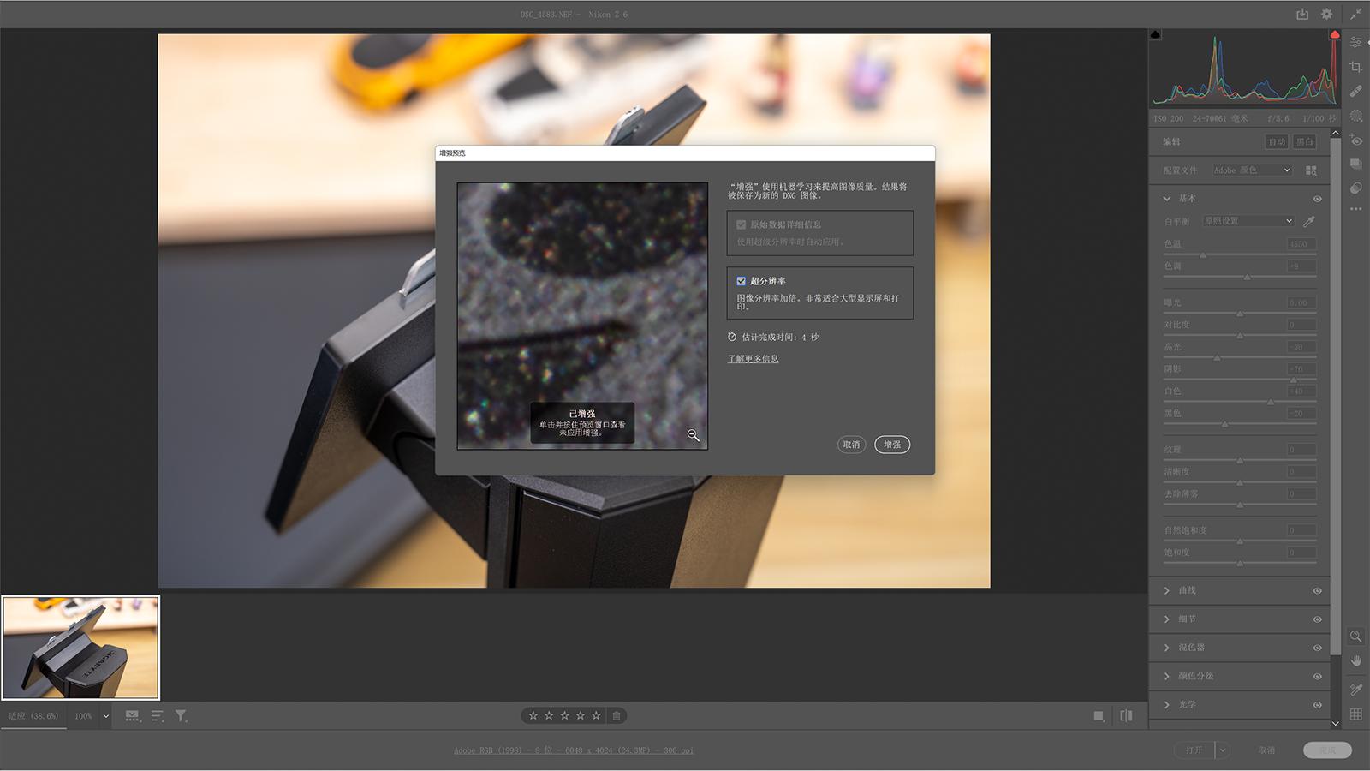Toggle visibility eye for 曲线 panel
Viewport: 1370px width, 771px height.
tap(1317, 590)
